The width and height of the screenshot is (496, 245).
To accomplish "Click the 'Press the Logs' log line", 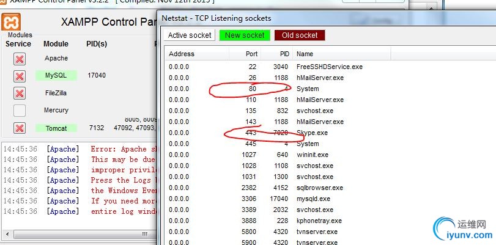I will (80, 180).
